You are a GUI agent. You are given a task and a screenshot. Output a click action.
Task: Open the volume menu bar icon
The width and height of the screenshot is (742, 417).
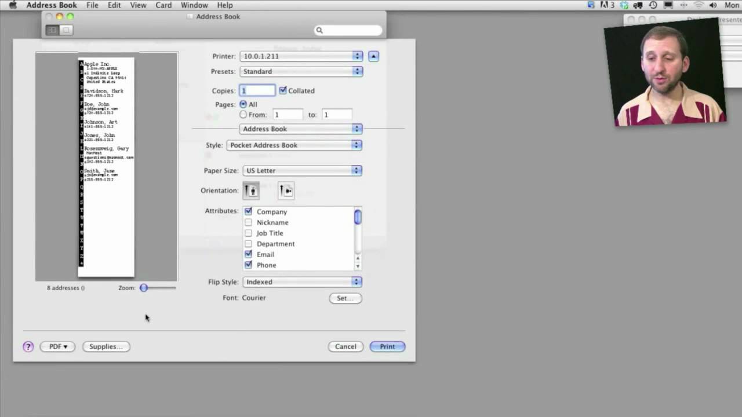point(713,5)
